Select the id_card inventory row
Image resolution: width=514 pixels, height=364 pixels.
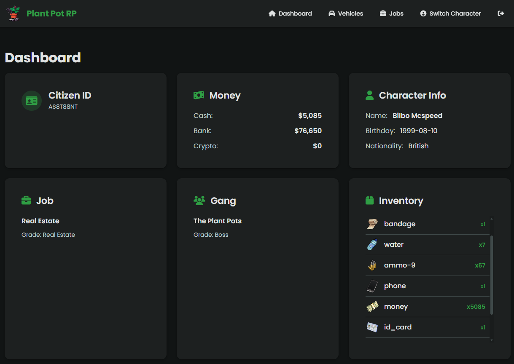[x=427, y=327]
